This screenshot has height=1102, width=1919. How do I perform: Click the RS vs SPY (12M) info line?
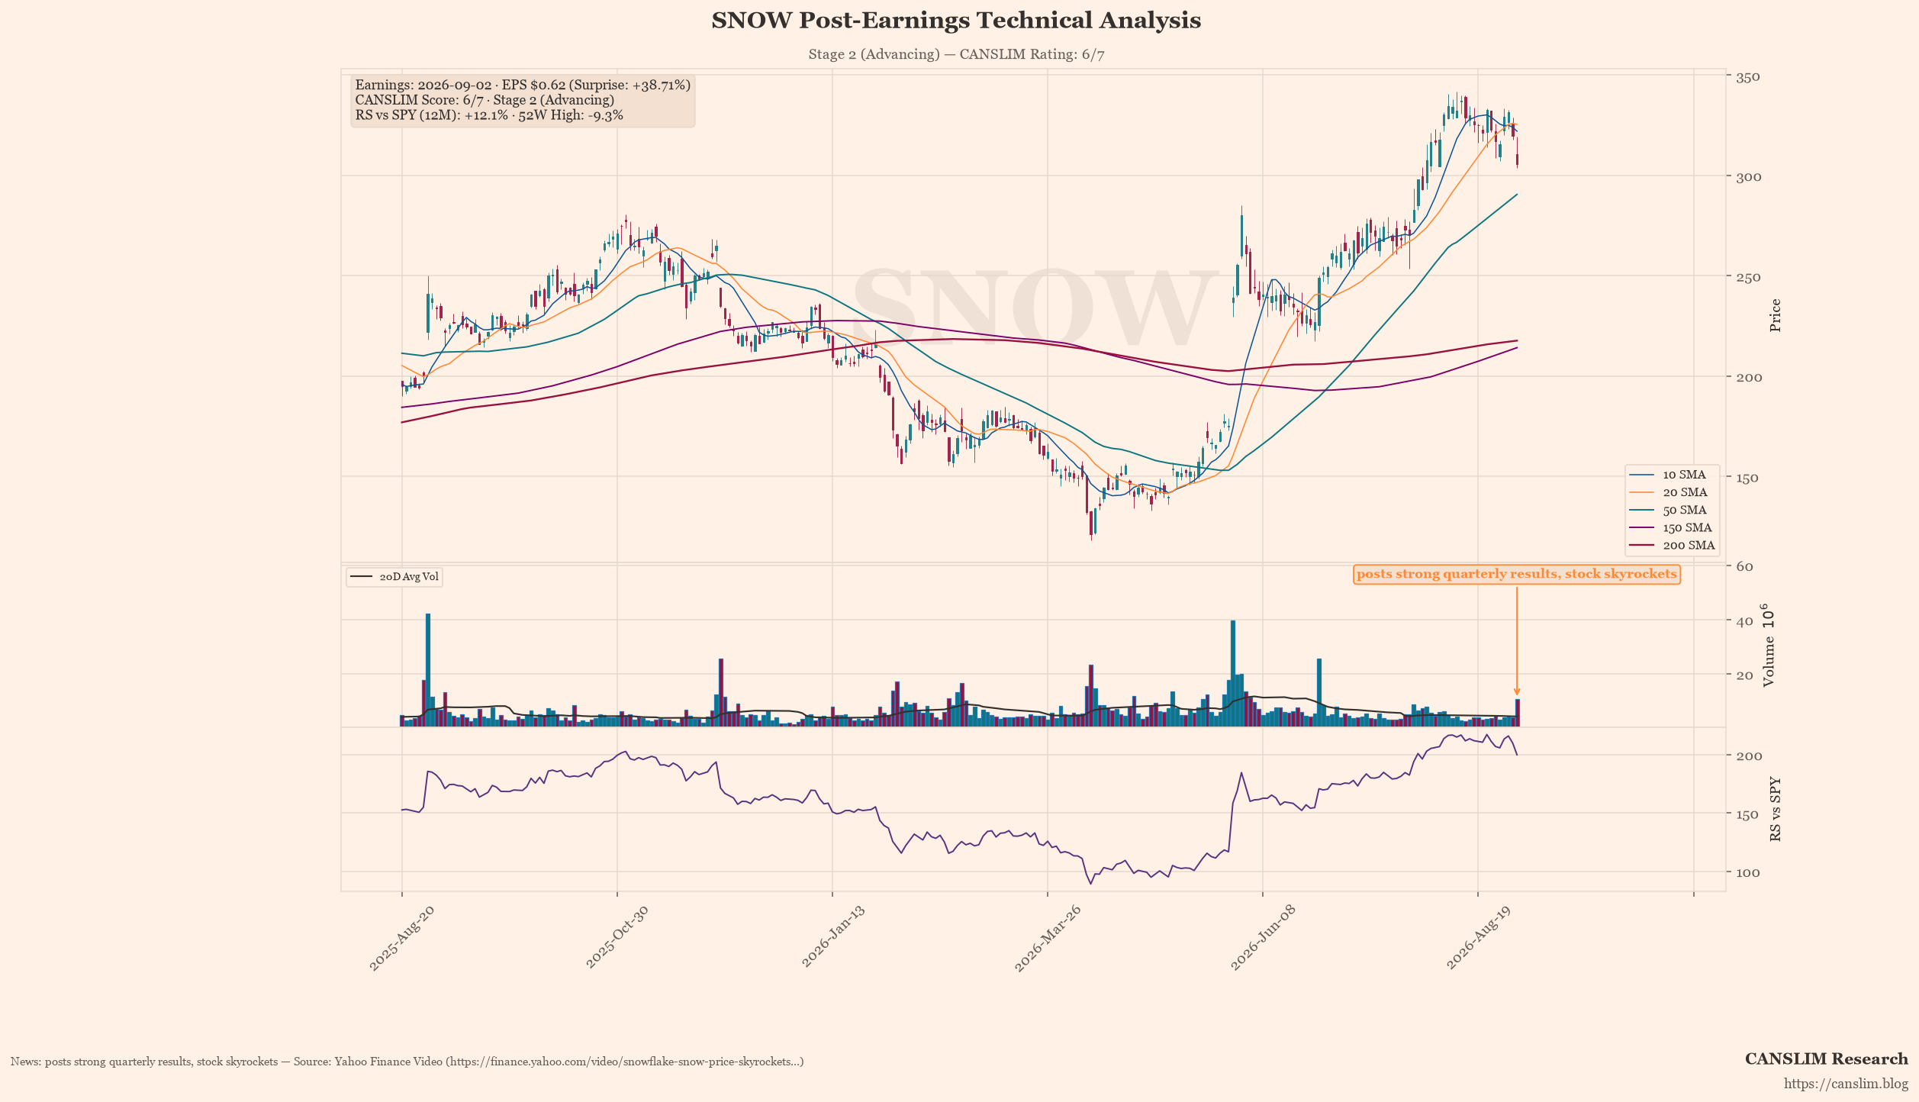(x=489, y=115)
